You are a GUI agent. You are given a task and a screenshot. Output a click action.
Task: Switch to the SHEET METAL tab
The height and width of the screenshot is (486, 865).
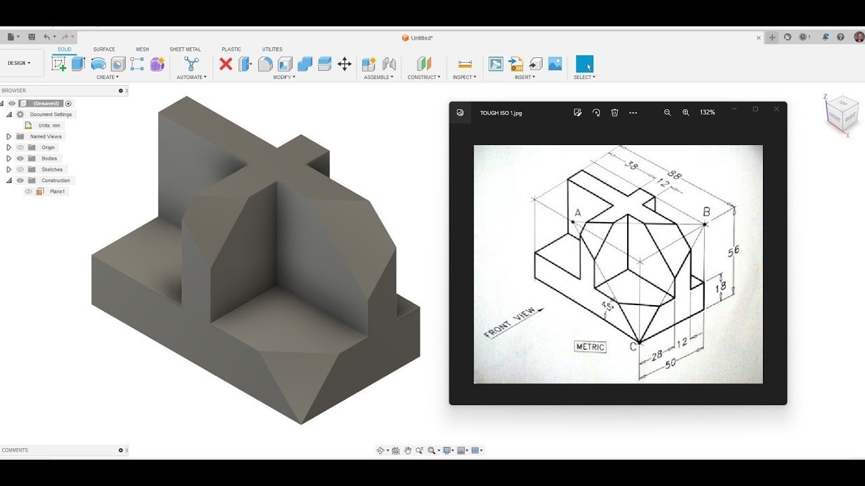pyautogui.click(x=185, y=49)
